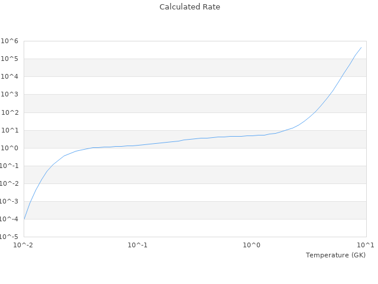Select the 10^1 x-axis tick label
378x284 pixels.
click(366, 245)
